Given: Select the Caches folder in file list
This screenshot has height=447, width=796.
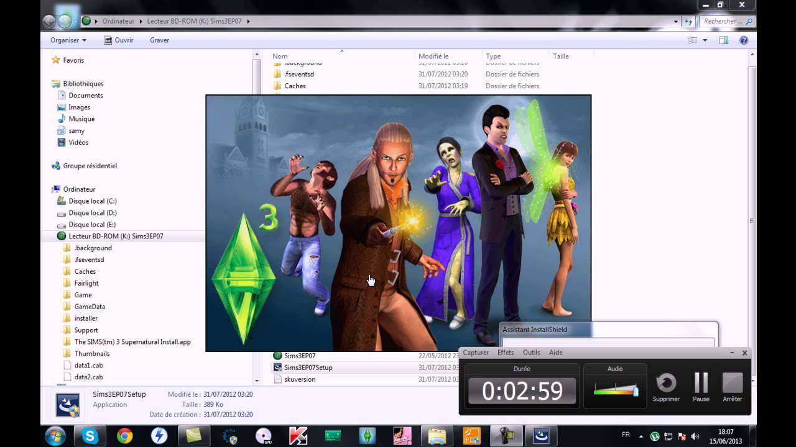Looking at the screenshot, I should point(295,86).
